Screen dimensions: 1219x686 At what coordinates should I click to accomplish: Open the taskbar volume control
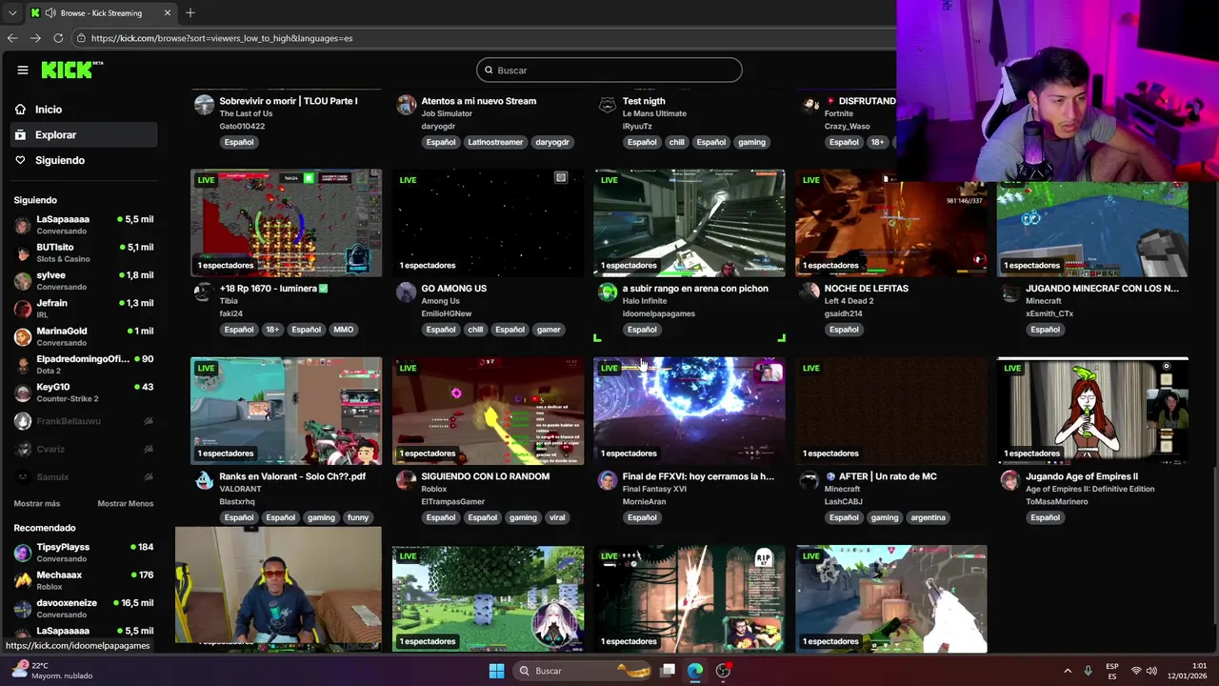tap(1151, 671)
